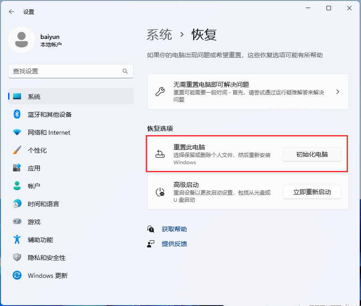Viewport: 361px width, 306px height.
Task: Click the 个性化 paintbrush icon
Action: click(17, 150)
